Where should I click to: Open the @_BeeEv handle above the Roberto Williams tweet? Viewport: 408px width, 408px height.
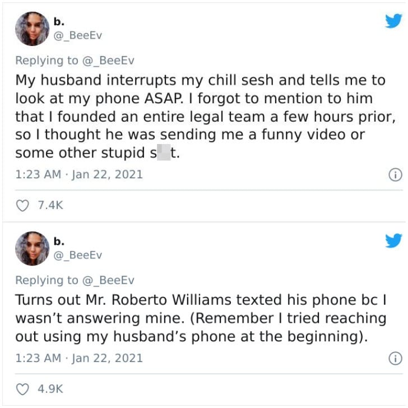click(x=78, y=255)
